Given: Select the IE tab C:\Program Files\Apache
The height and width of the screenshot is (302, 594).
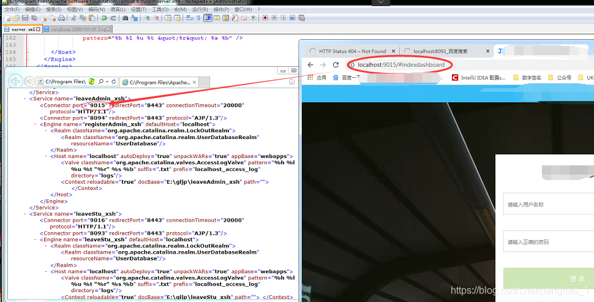Looking at the screenshot, I should 159,82.
